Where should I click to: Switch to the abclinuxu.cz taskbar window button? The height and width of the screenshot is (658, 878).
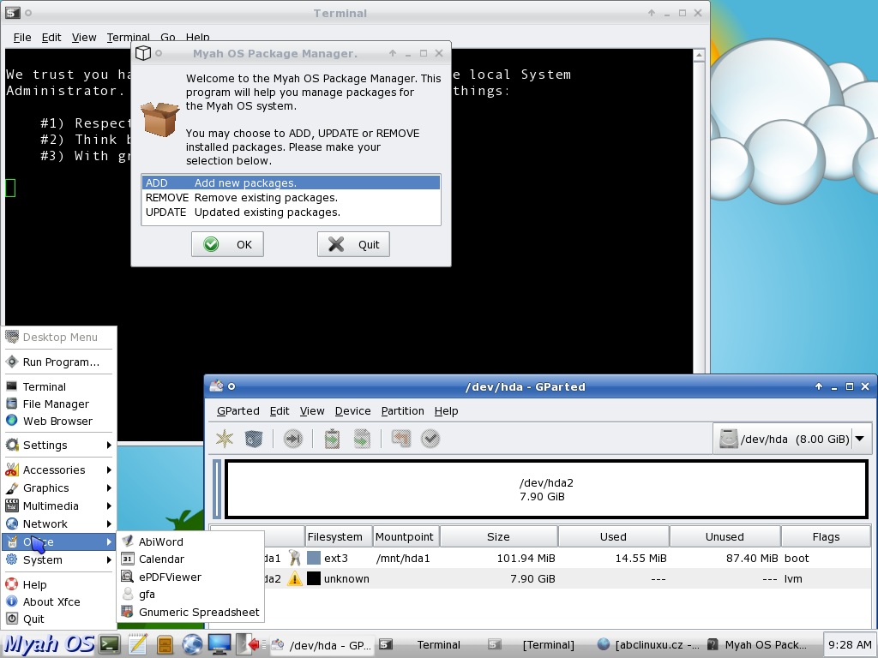tap(647, 645)
